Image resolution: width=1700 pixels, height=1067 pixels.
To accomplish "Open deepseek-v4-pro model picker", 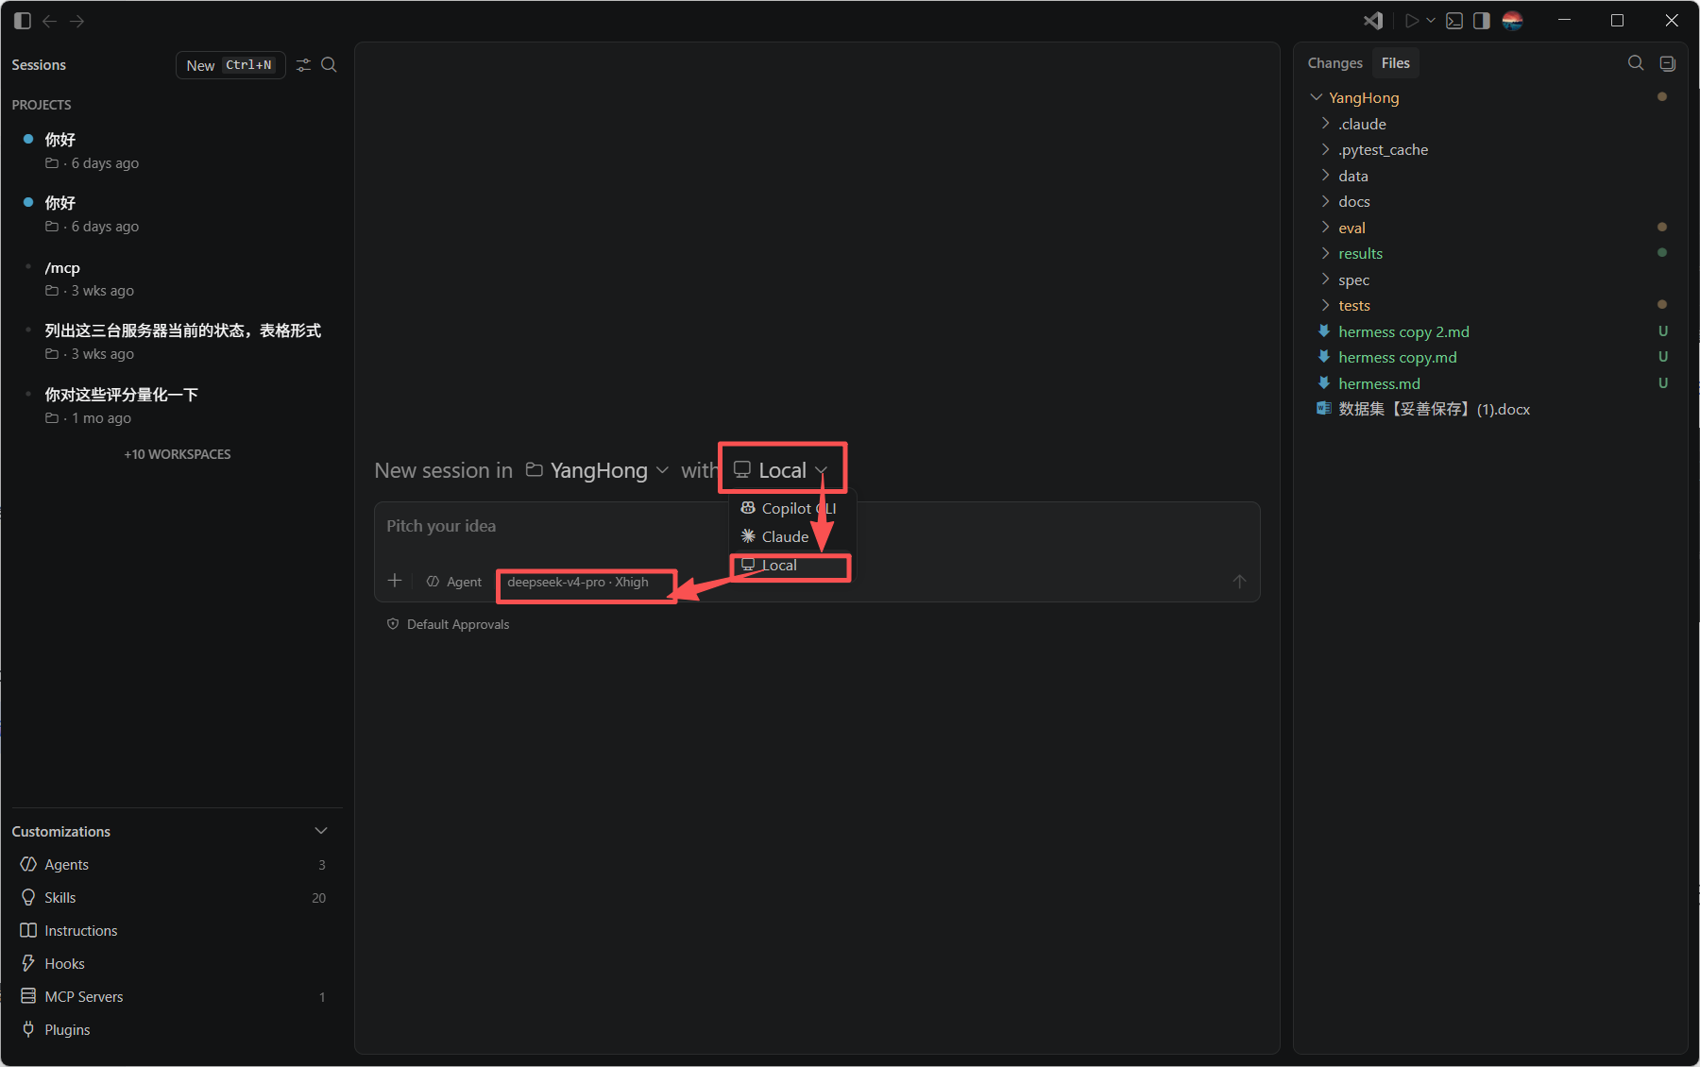I will coord(578,582).
